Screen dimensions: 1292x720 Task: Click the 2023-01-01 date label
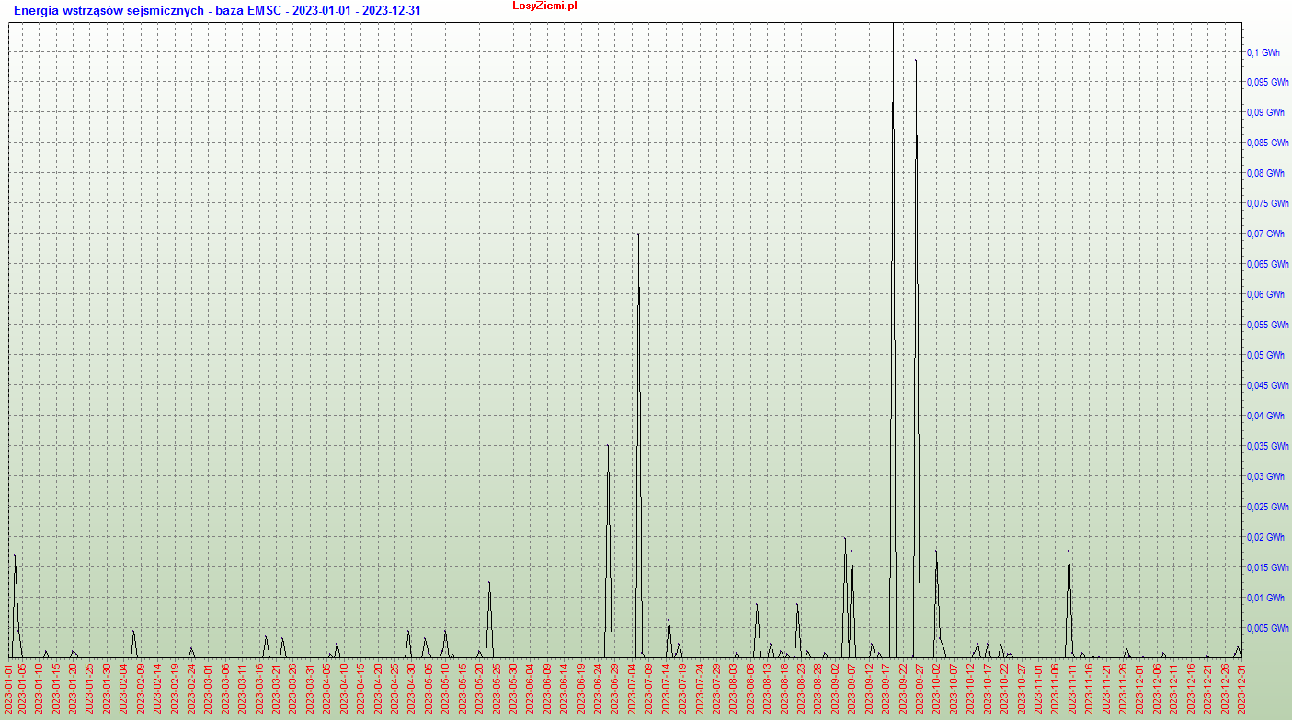pos(8,689)
